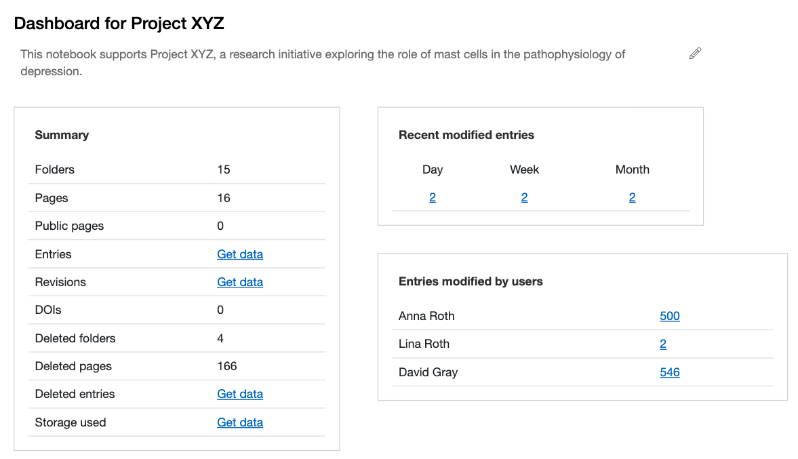View entries modified this Week
The width and height of the screenshot is (798, 459).
523,197
